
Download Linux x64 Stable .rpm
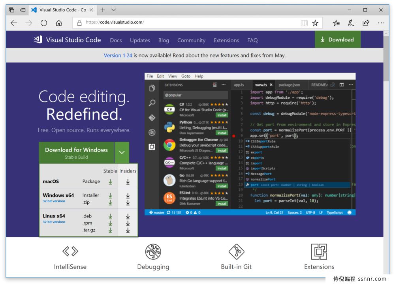(x=110, y=223)
